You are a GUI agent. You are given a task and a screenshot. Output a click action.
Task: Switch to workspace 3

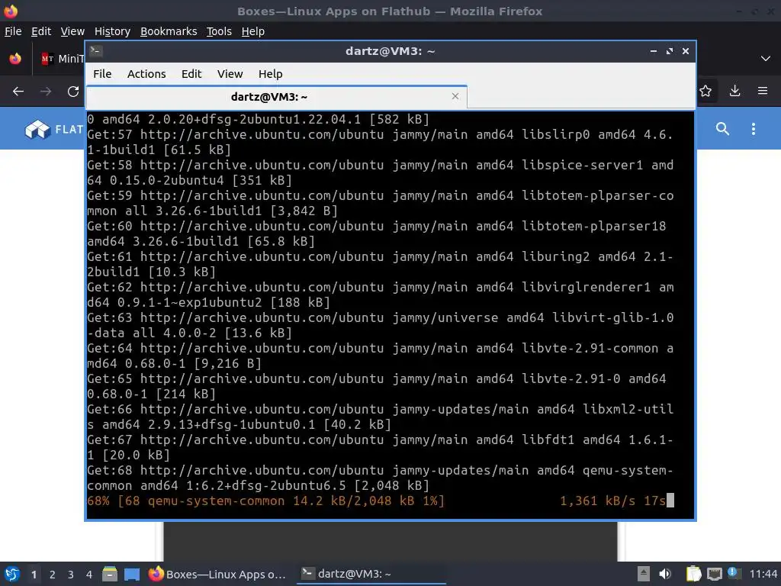click(71, 575)
